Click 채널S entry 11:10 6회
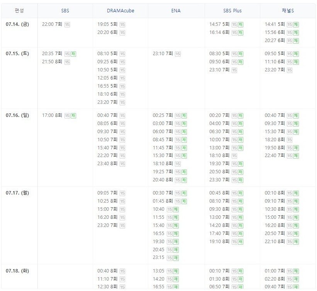This screenshot has width=317, height=291. pos(275,62)
